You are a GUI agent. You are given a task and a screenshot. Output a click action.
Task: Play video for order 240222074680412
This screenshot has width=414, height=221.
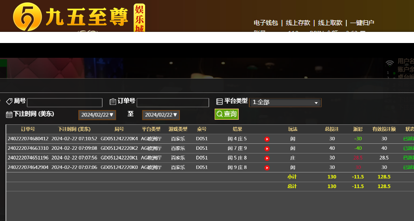tap(267, 139)
